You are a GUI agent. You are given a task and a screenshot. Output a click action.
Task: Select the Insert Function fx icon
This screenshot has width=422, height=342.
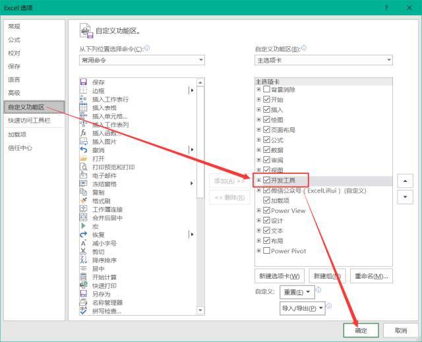coord(84,133)
